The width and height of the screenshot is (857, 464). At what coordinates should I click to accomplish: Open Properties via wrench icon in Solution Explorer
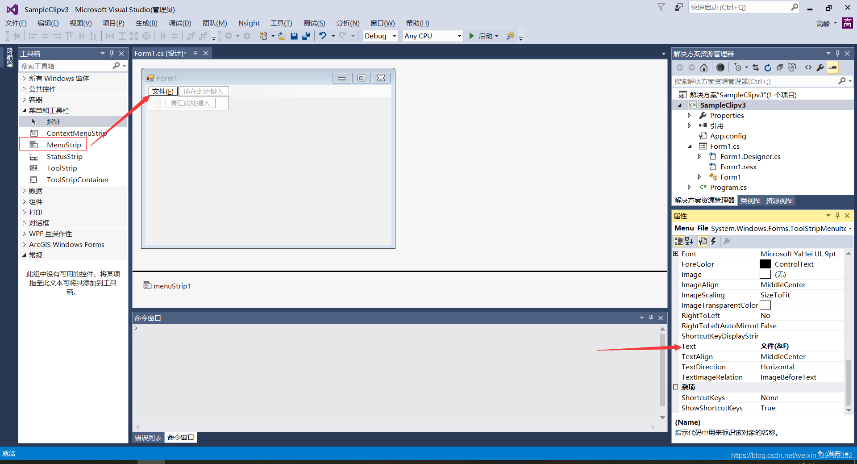[820, 67]
